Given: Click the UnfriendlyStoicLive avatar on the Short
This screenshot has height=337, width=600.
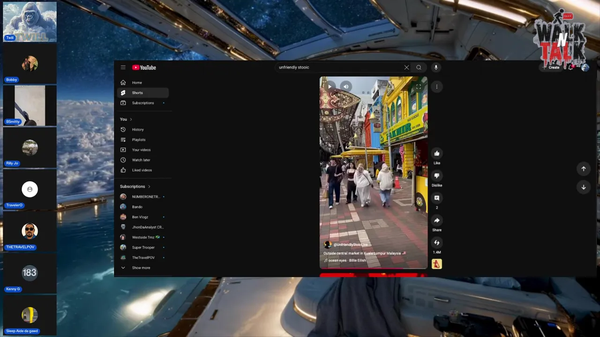Looking at the screenshot, I should click(x=328, y=245).
